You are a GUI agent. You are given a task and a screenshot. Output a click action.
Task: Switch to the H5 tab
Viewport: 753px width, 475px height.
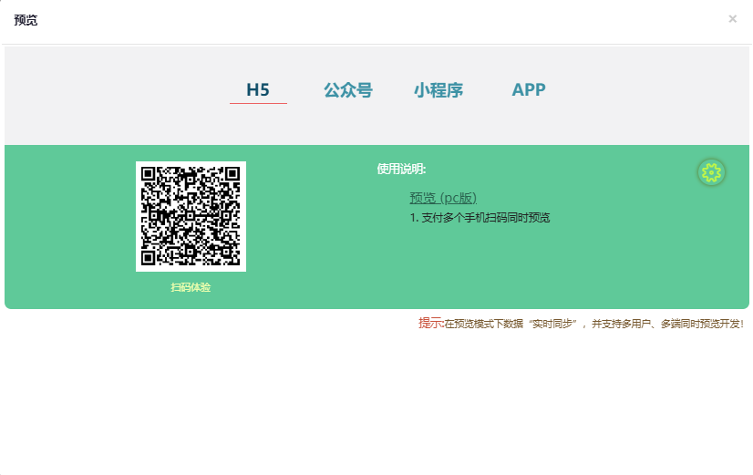[x=258, y=90]
